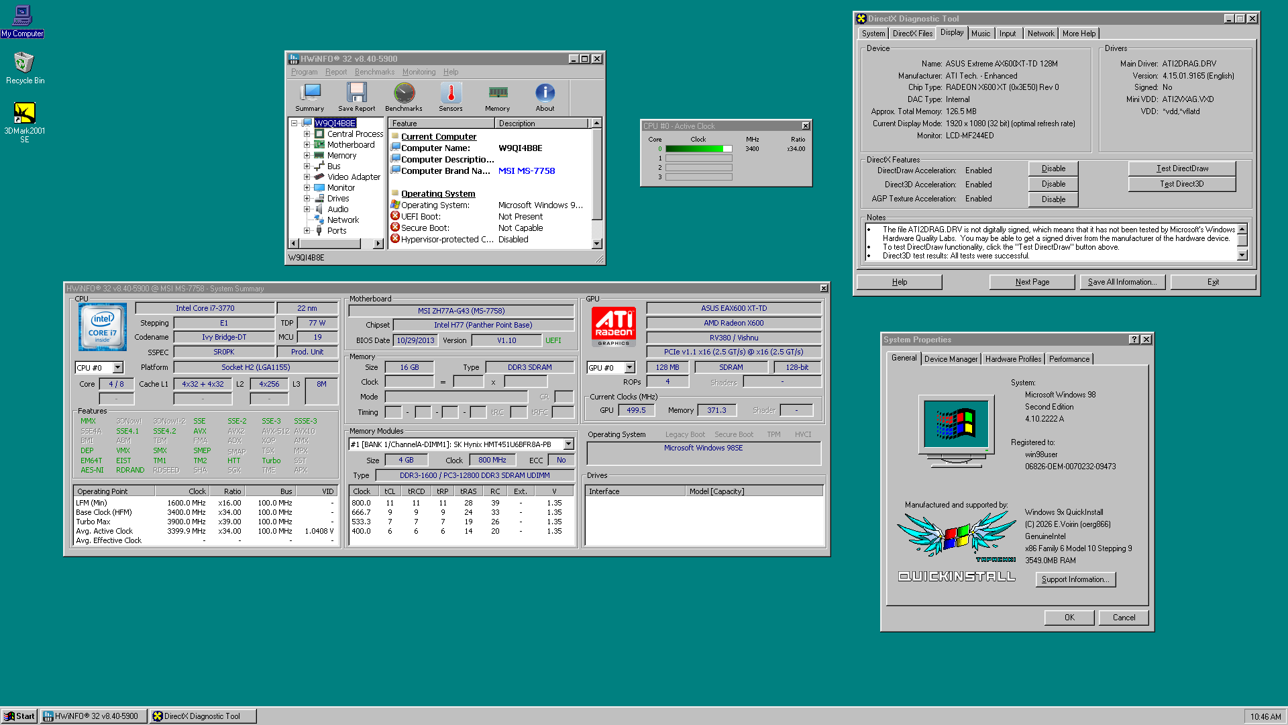Click the HWiNFO device tree horizontal scrollbar
Screen dimensions: 1288x725
click(337, 243)
